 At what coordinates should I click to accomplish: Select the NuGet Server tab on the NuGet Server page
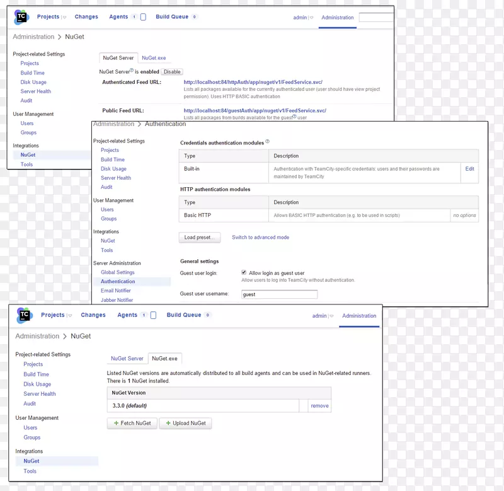pyautogui.click(x=118, y=58)
